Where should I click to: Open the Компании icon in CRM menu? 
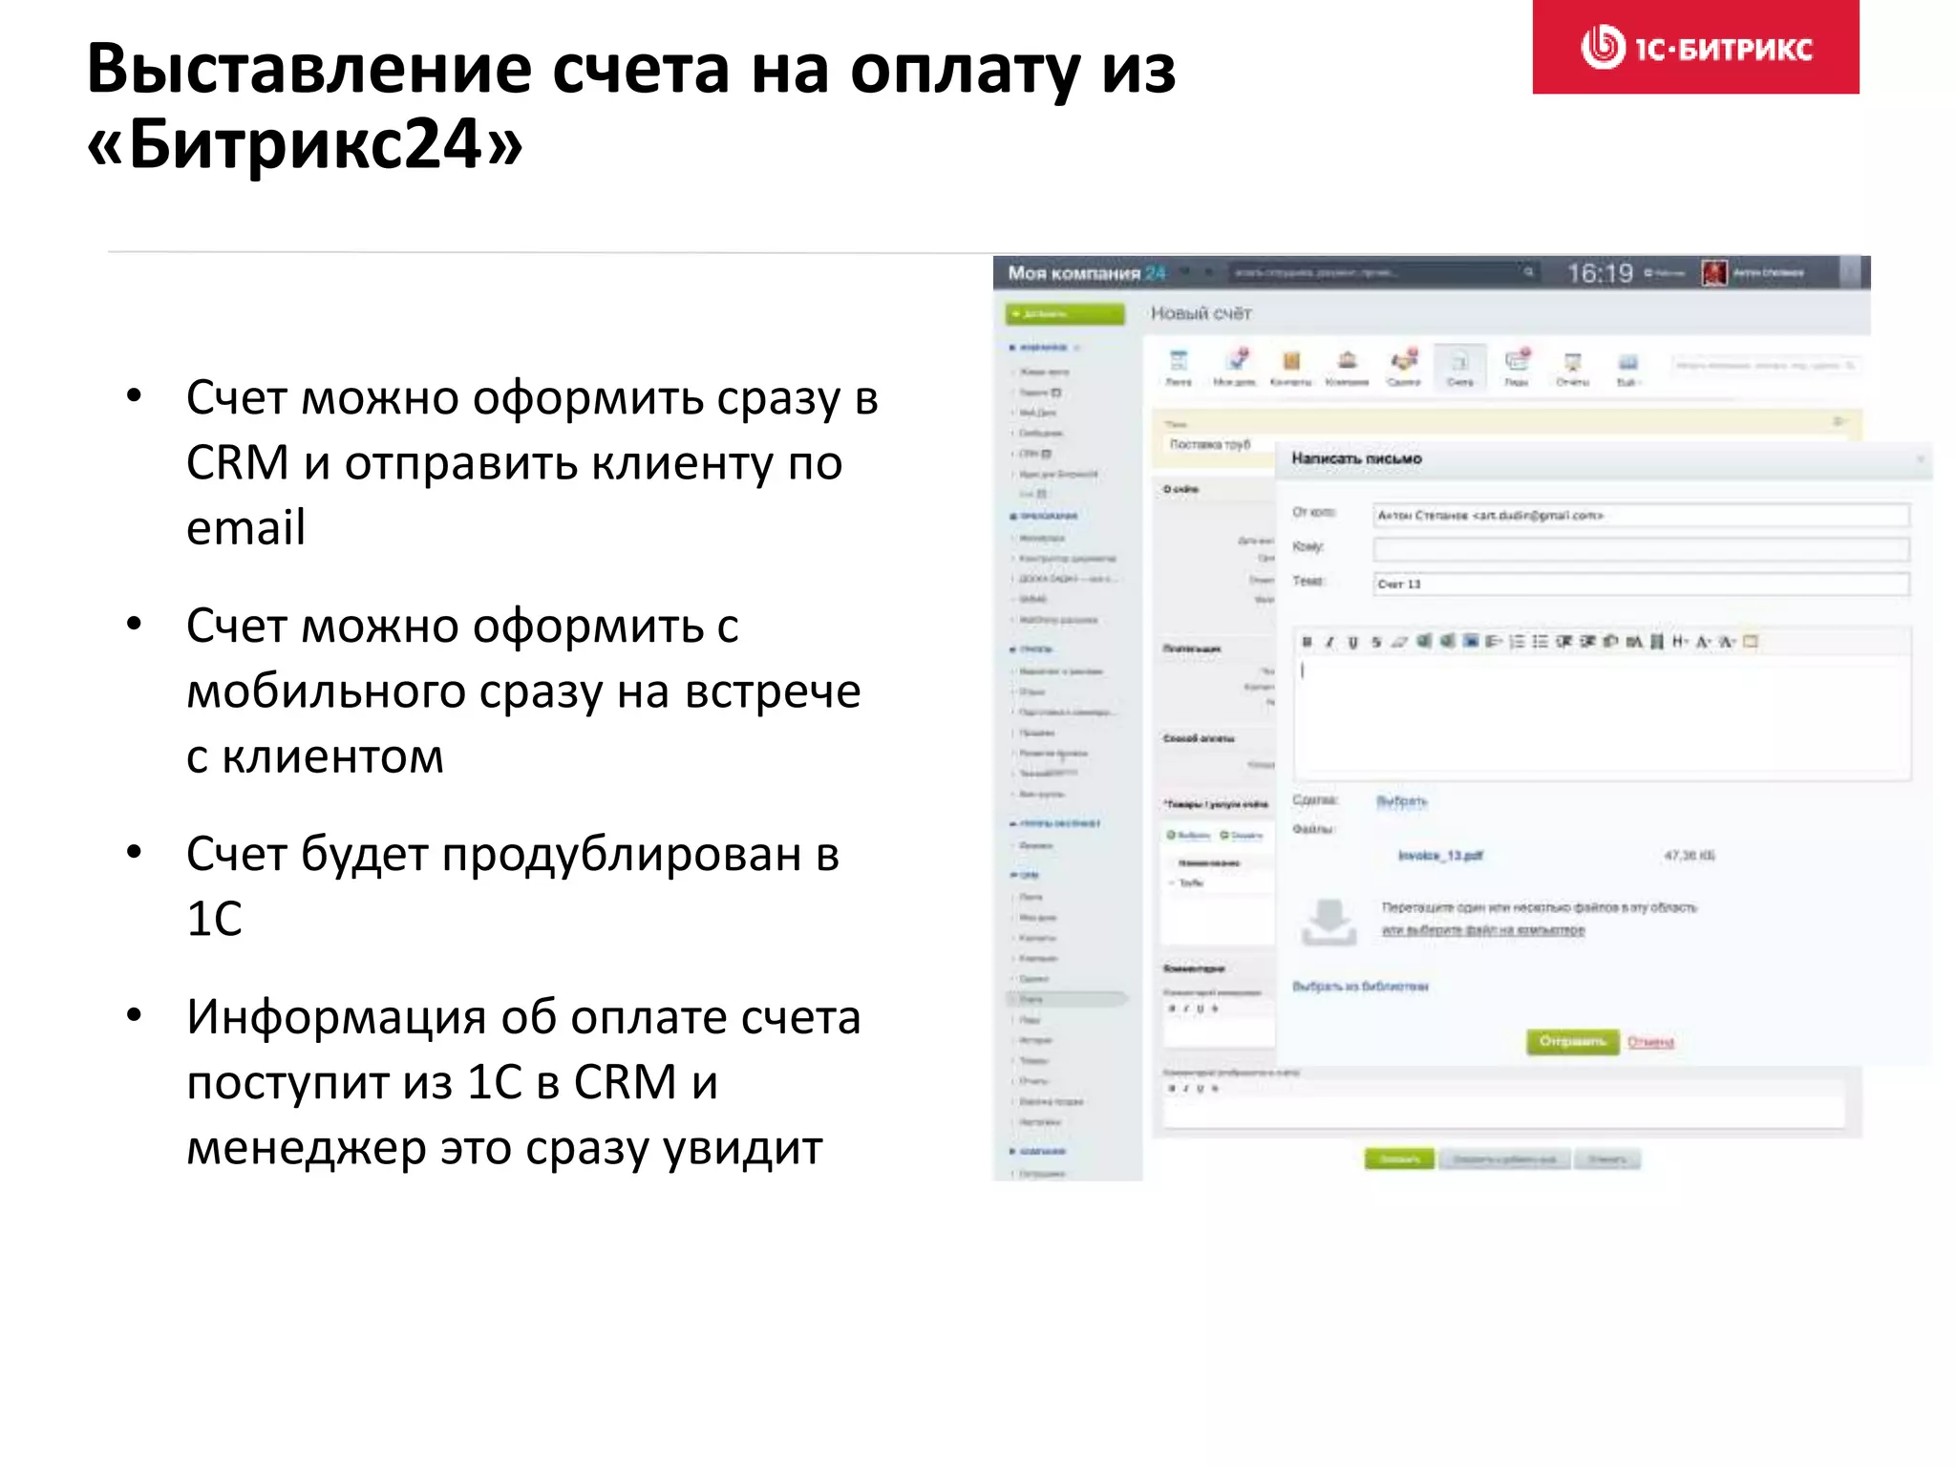[x=1347, y=367]
